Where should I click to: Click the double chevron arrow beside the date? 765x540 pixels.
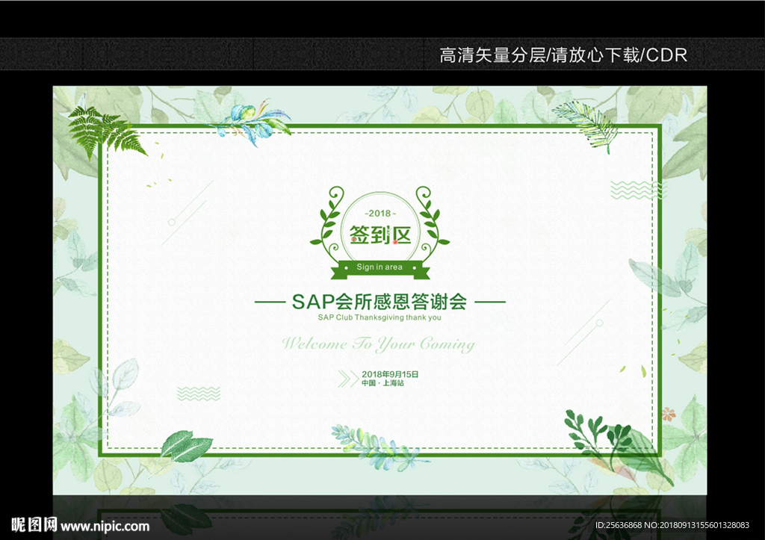(348, 379)
